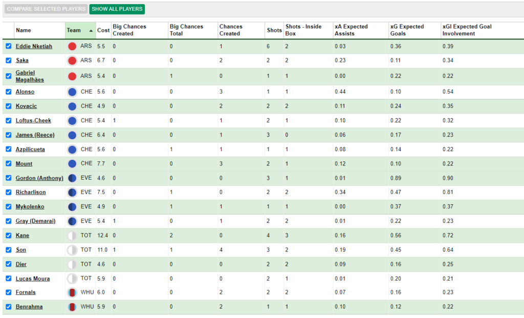Click the Chelsea badge next to Mount
This screenshot has height=318, width=524.
73,163
